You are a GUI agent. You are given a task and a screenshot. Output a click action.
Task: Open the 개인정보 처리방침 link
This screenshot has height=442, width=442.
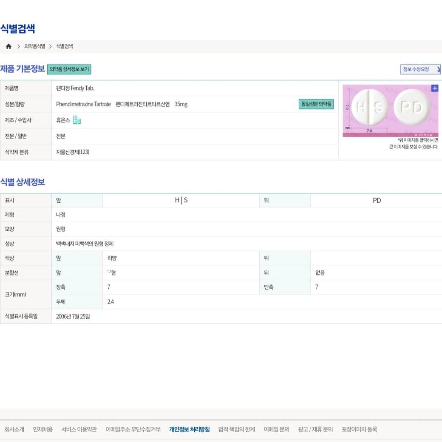[x=189, y=429]
